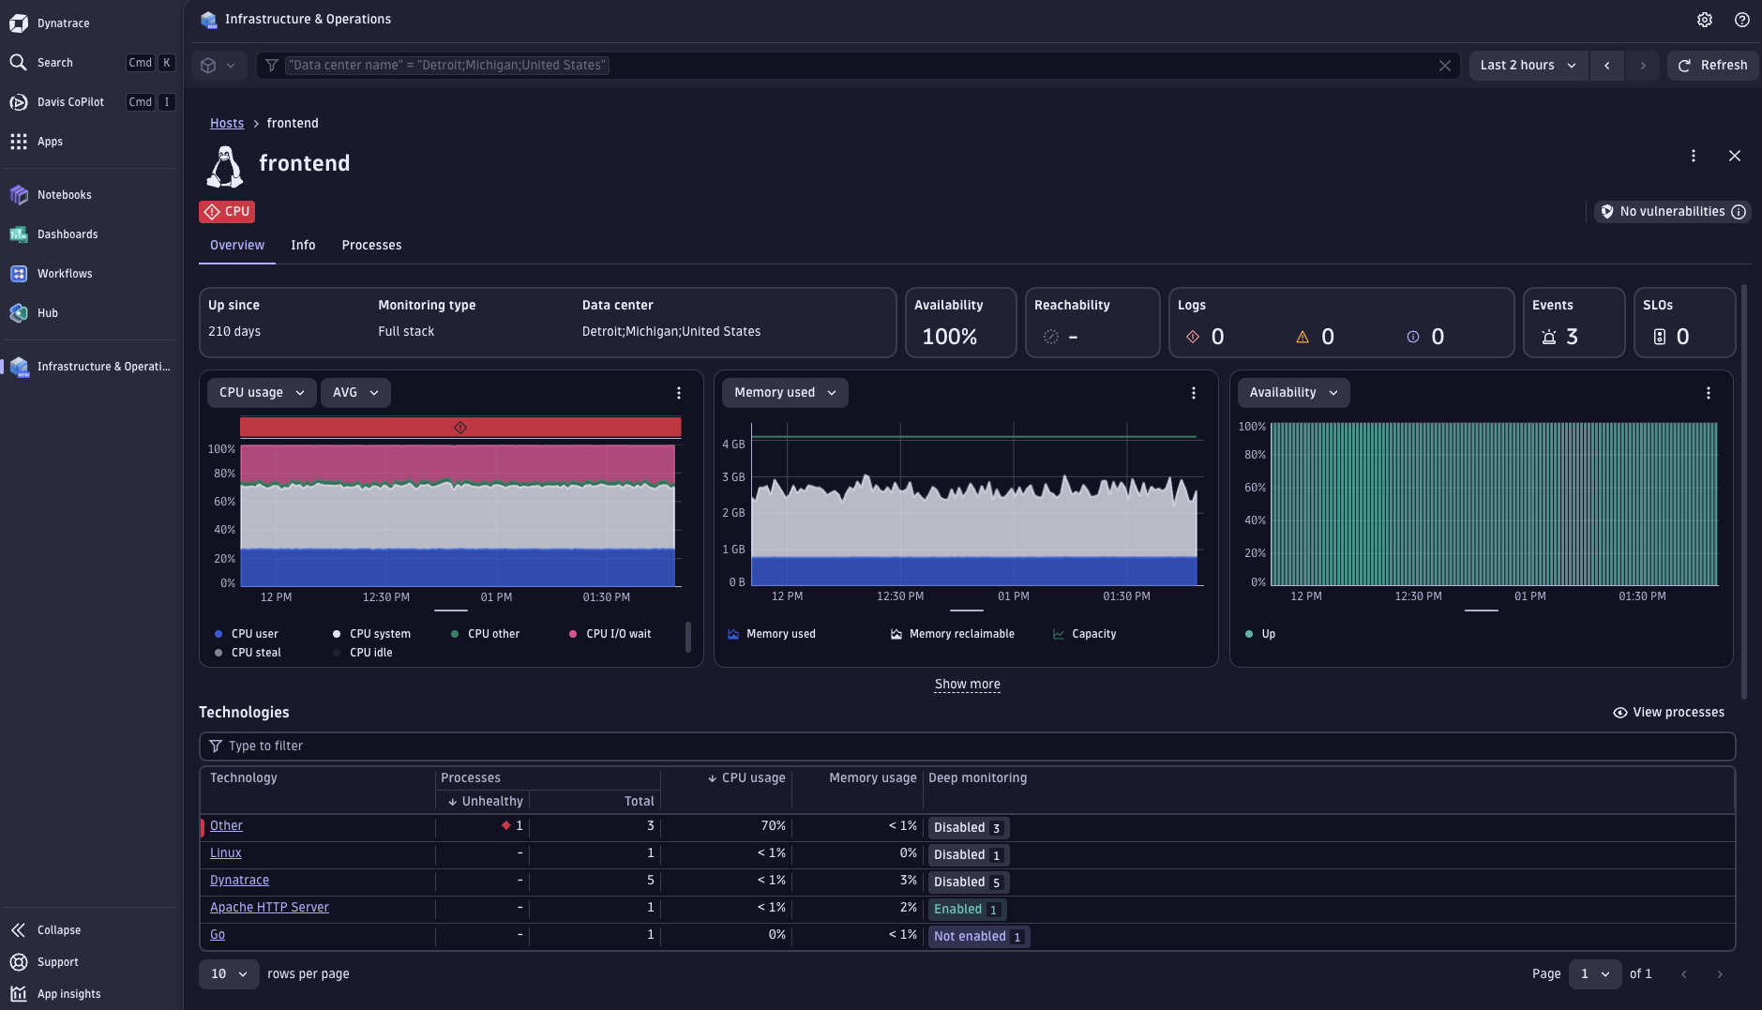The width and height of the screenshot is (1762, 1010).
Task: Toggle Up availability legend series
Action: pos(1260,634)
